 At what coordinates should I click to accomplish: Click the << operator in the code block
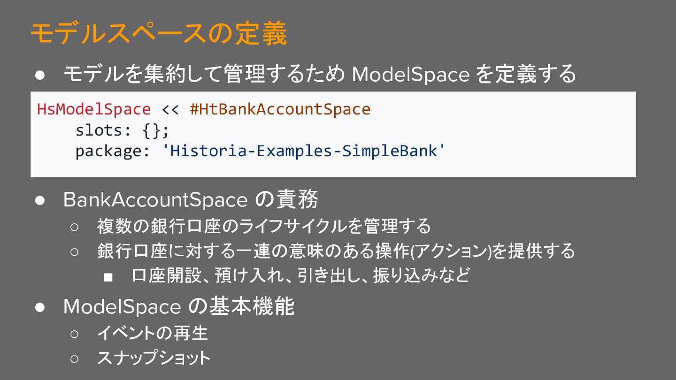click(170, 110)
